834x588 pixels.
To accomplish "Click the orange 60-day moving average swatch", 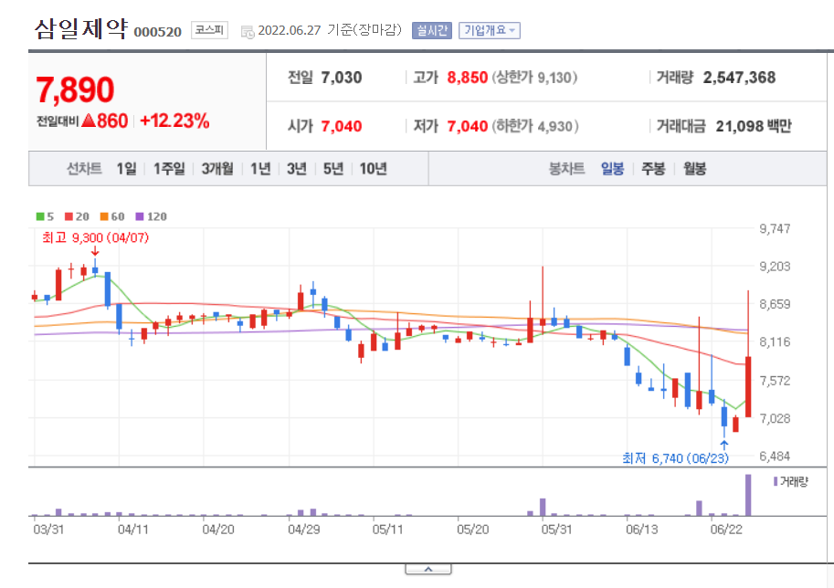I will [104, 216].
